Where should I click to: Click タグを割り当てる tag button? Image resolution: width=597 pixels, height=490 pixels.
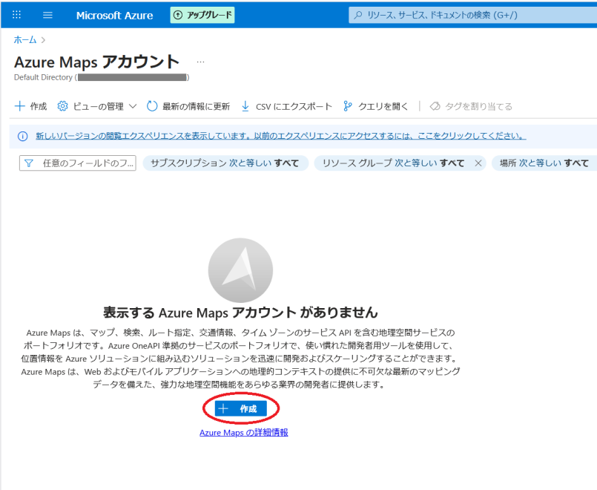click(x=471, y=106)
